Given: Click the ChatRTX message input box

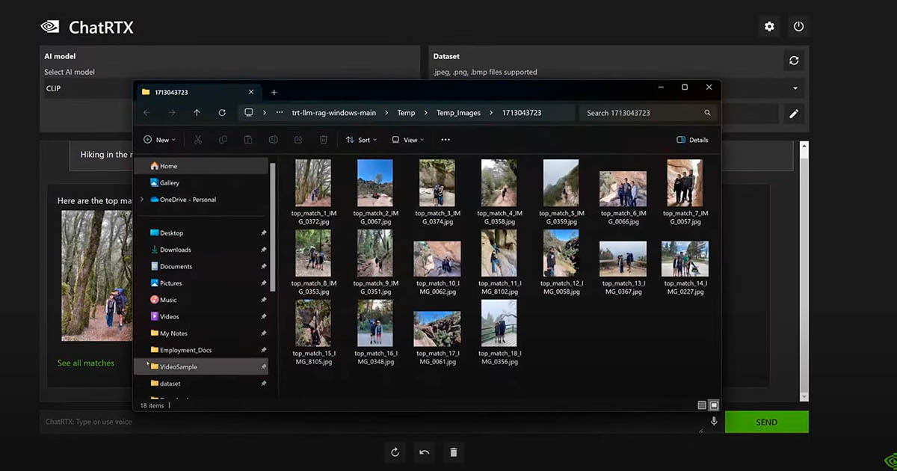Looking at the screenshot, I should (x=372, y=422).
